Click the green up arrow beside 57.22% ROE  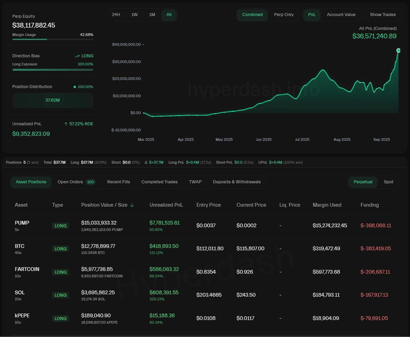pyautogui.click(x=66, y=124)
